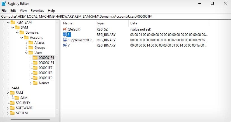Image resolution: width=231 pixels, height=122 pixels.
Task: Select the V value name
Action: coord(69,45)
